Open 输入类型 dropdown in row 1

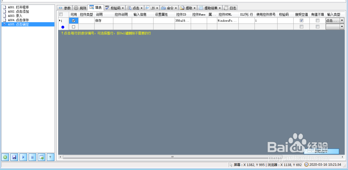342,20
